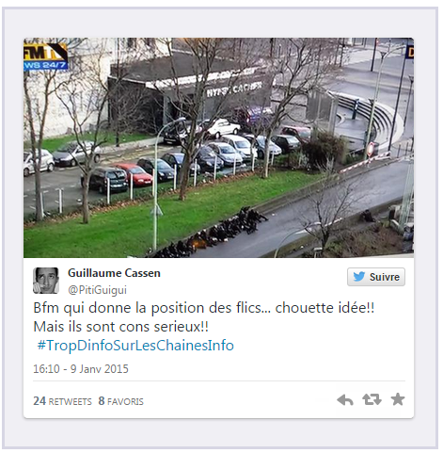Enlarge the embedded tweet photo
The width and height of the screenshot is (443, 453).
(218, 148)
